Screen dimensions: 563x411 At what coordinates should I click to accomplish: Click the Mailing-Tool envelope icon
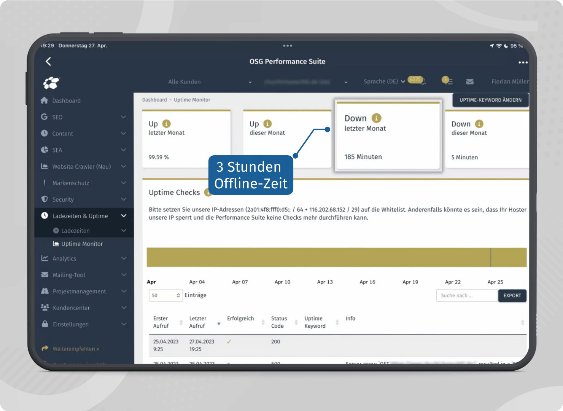(x=45, y=274)
